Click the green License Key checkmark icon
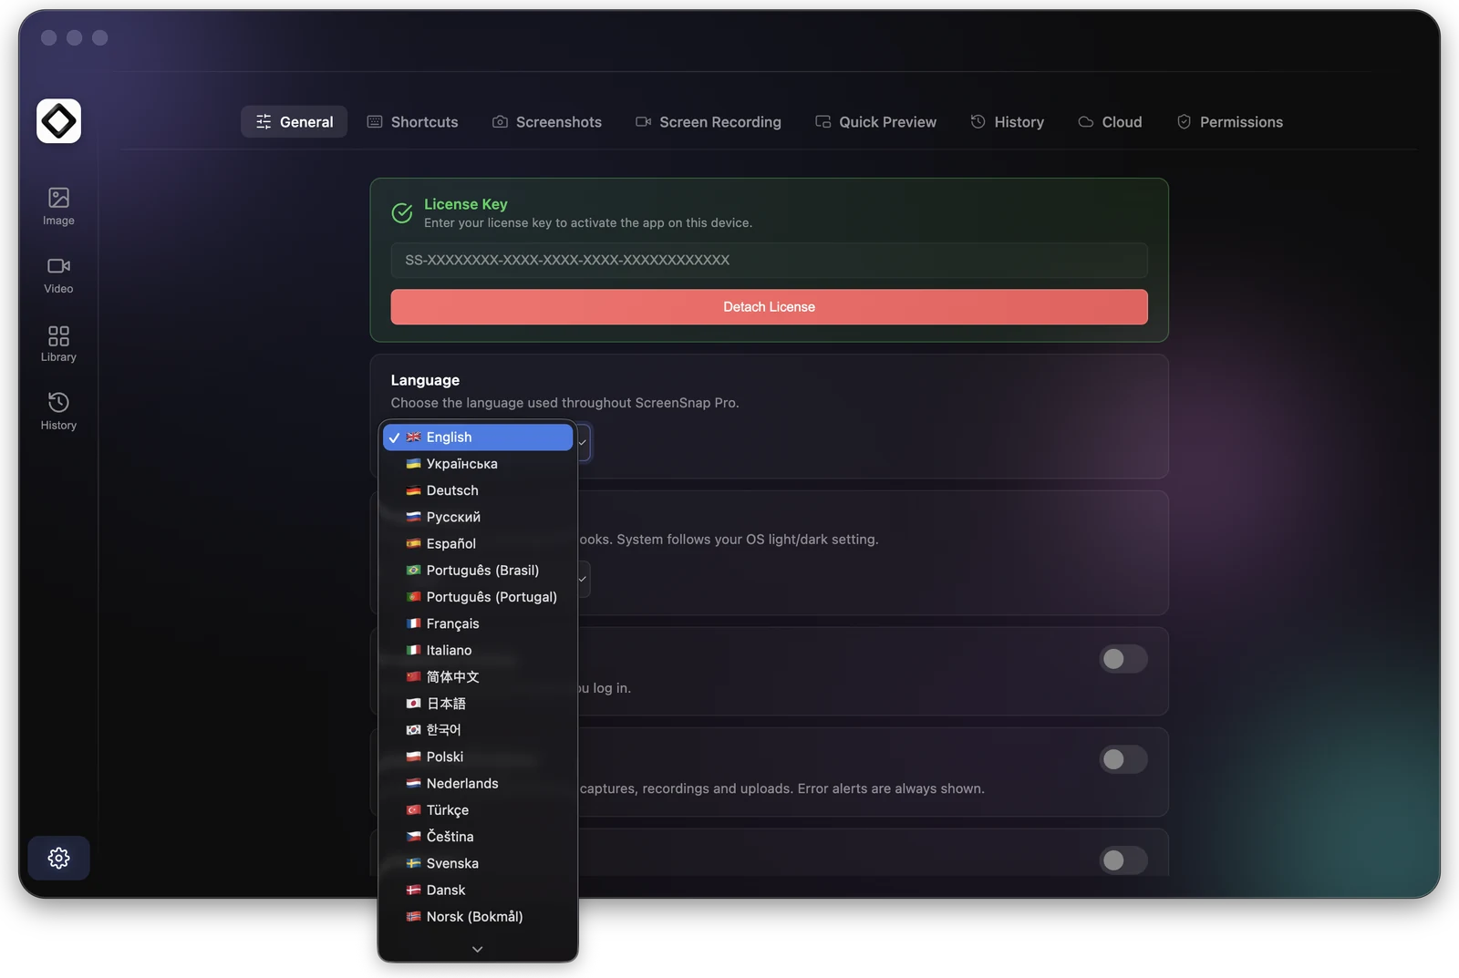This screenshot has height=978, width=1459. pos(402,212)
